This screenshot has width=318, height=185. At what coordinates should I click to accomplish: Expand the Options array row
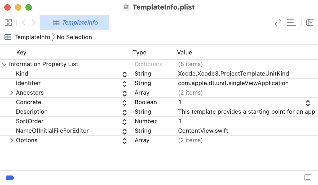click(11, 140)
